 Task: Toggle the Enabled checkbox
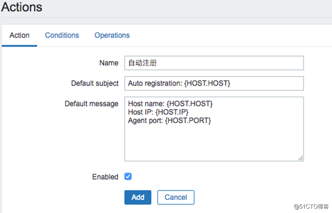tap(128, 176)
